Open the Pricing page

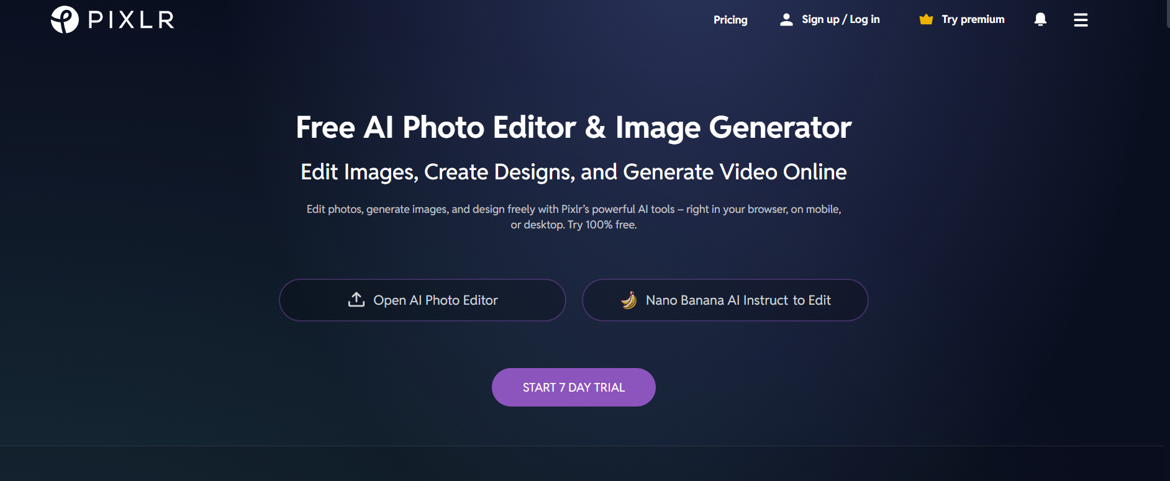pyautogui.click(x=730, y=20)
